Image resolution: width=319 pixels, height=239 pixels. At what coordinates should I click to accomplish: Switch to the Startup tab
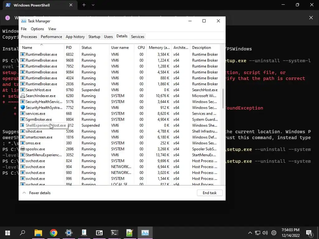click(94, 37)
